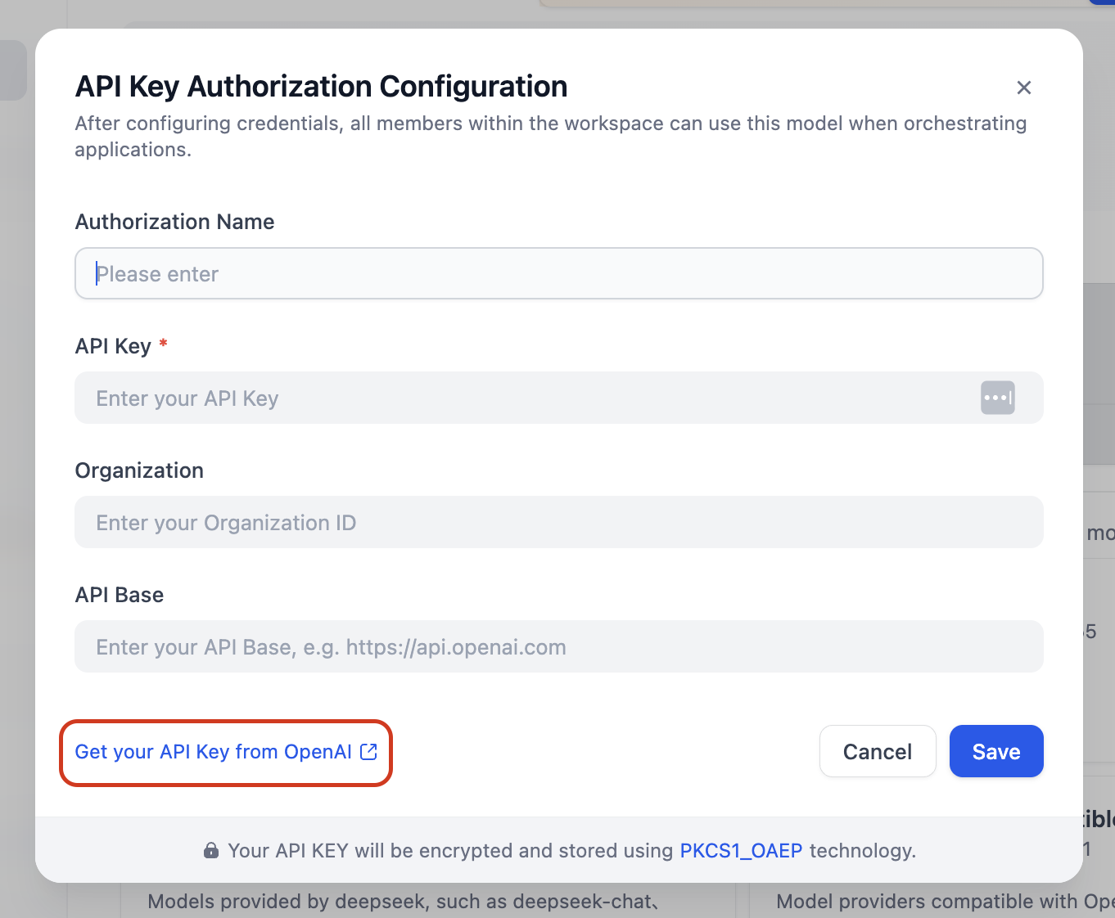Select the Organization ID input field
Screen dimensions: 1115x918
coord(558,523)
